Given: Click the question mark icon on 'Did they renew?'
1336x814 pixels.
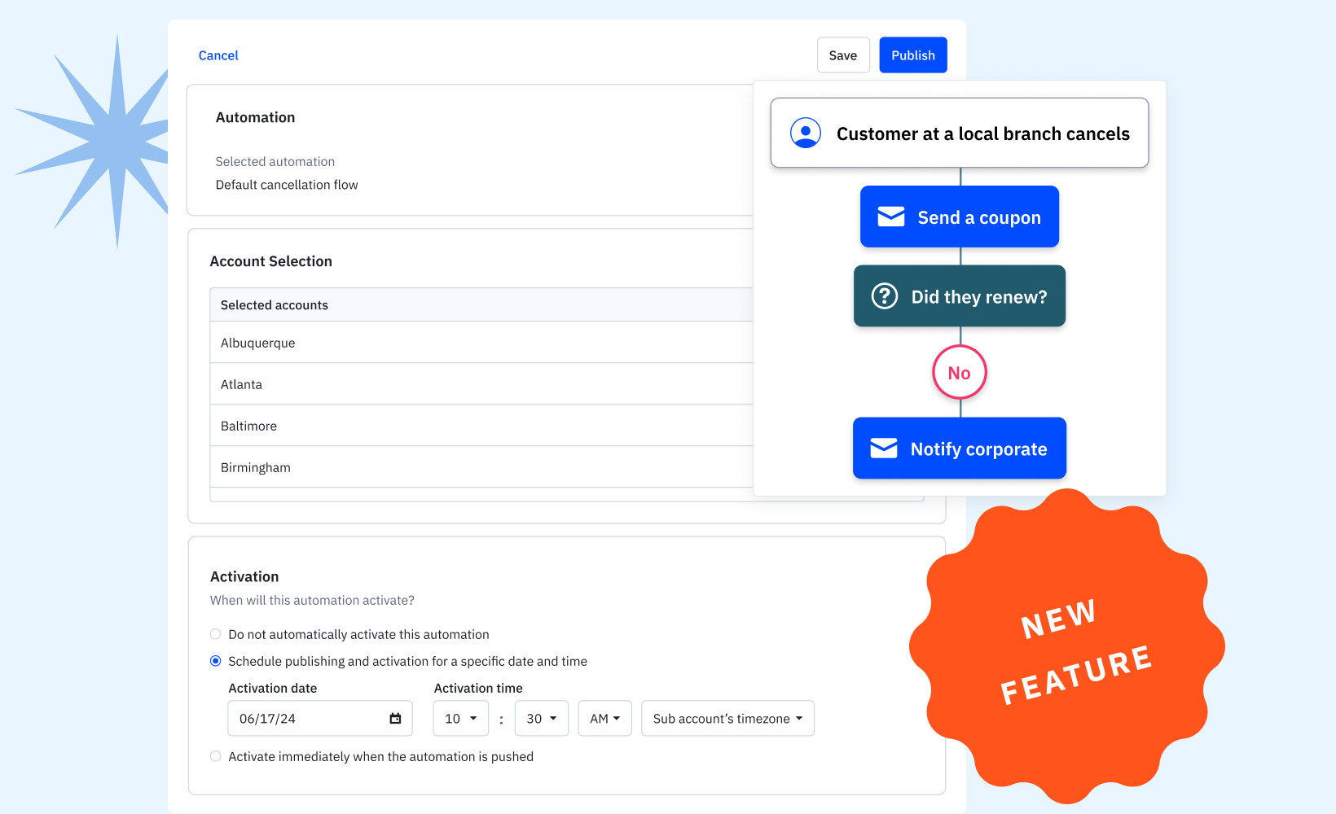Looking at the screenshot, I should (885, 296).
